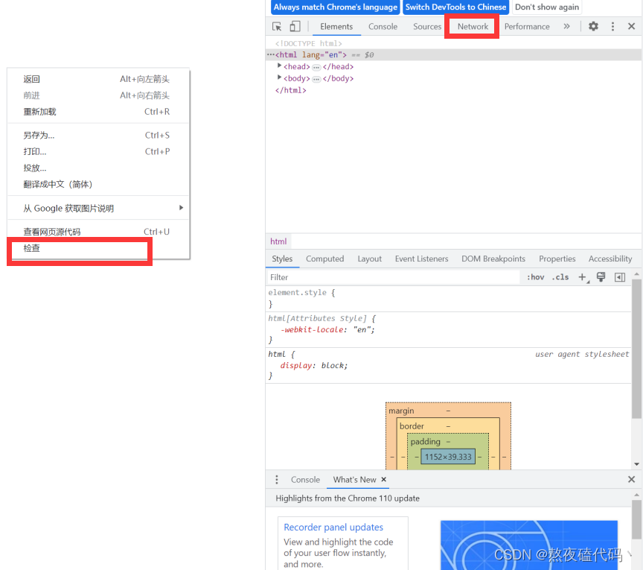Image resolution: width=643 pixels, height=570 pixels.
Task: Choose 翻译成中文（简体）menu item
Action: coord(98,184)
